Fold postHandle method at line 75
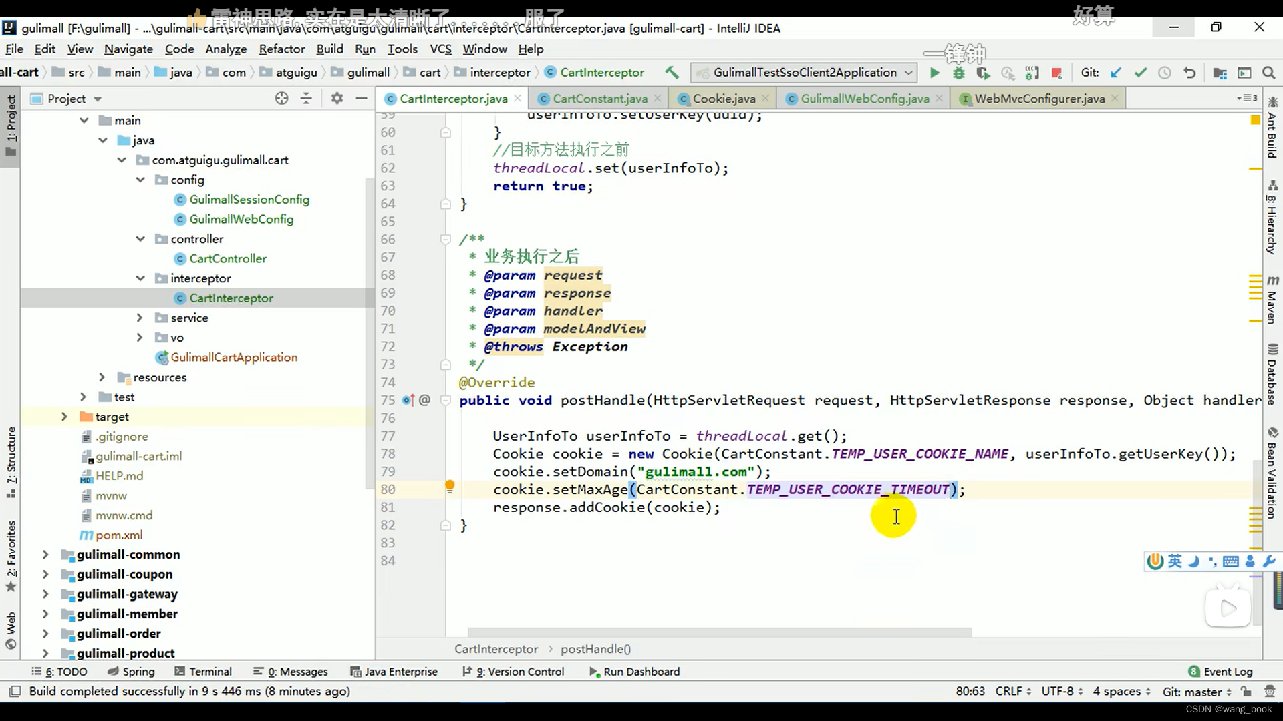This screenshot has height=721, width=1283. click(x=446, y=400)
